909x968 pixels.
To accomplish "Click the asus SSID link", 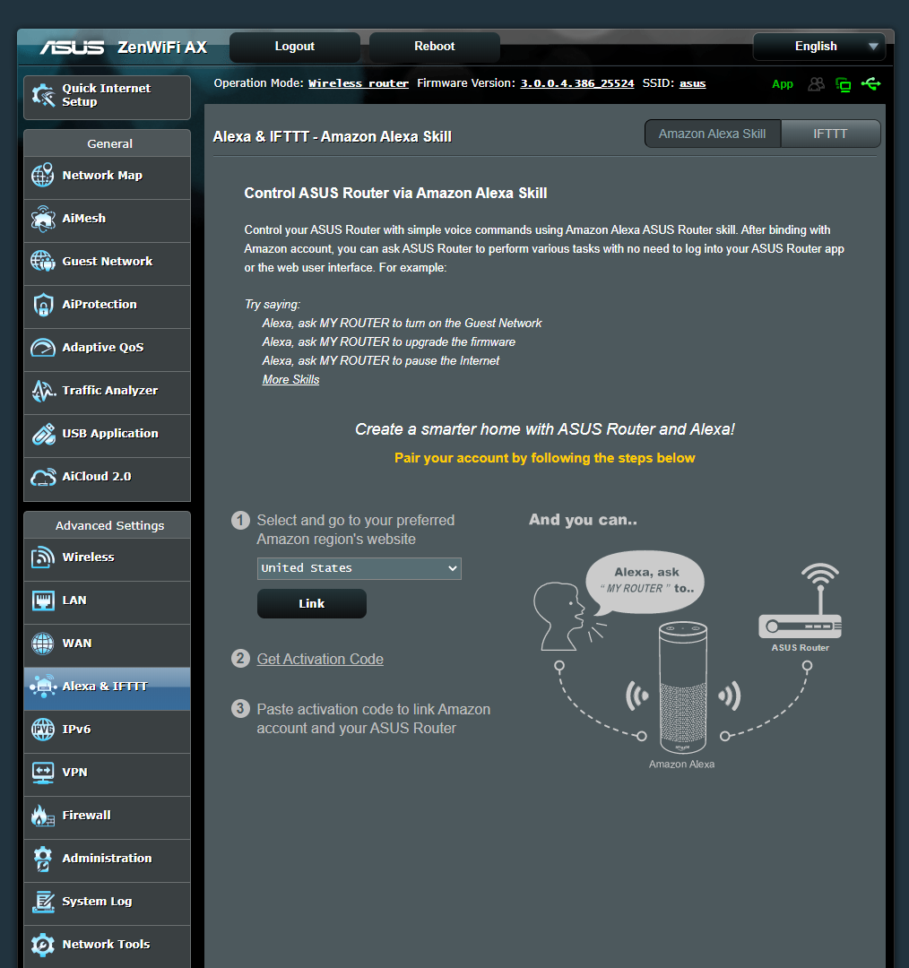I will [x=692, y=83].
